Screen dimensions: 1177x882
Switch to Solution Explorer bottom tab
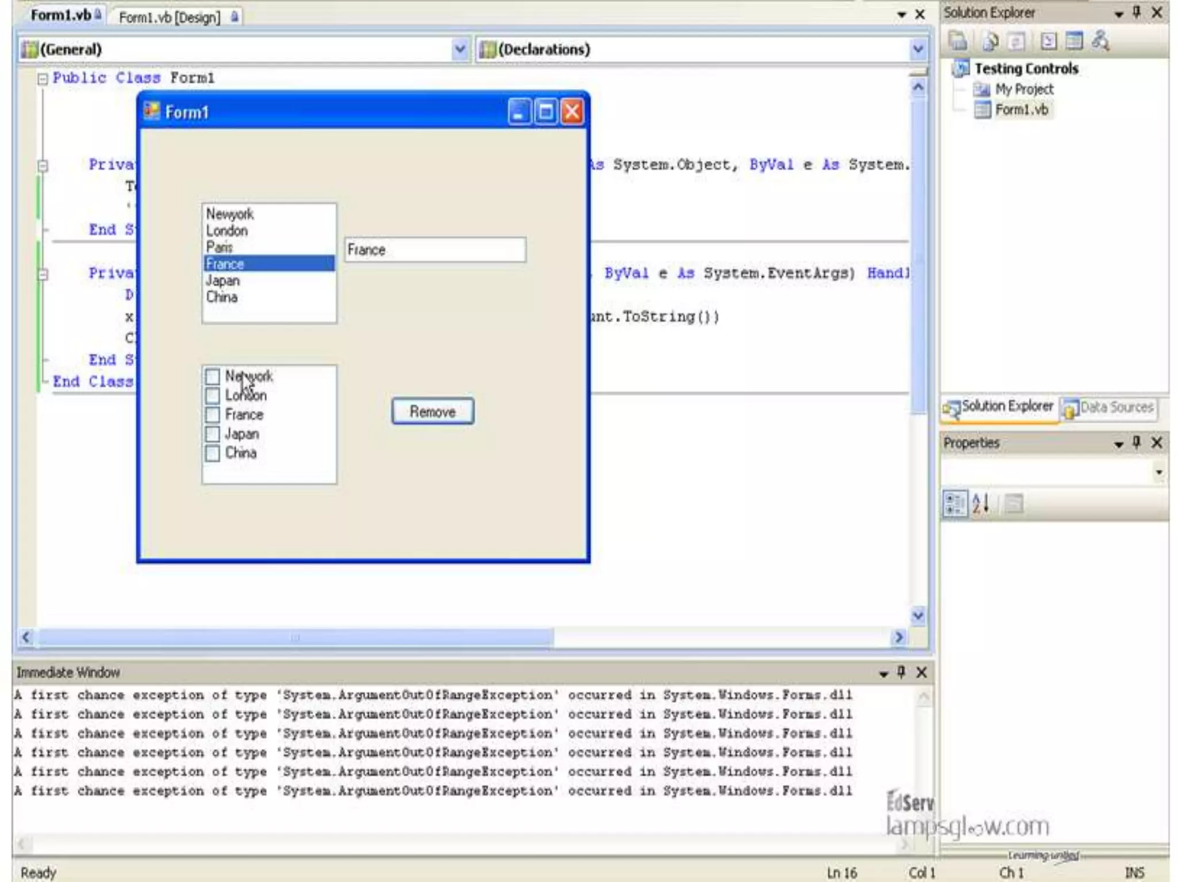click(x=999, y=407)
